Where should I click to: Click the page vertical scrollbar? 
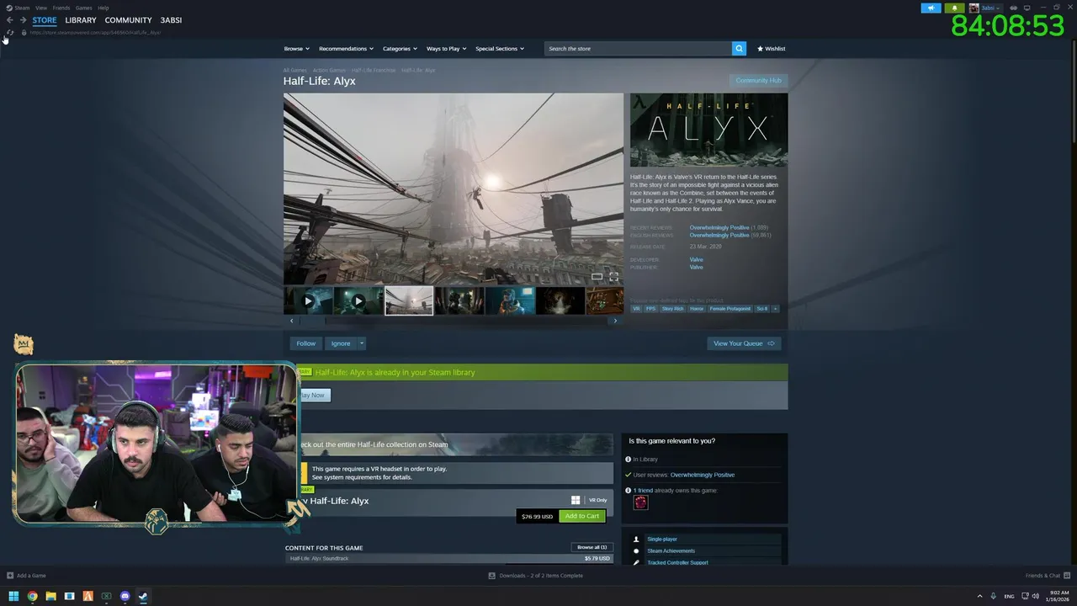click(x=1073, y=93)
